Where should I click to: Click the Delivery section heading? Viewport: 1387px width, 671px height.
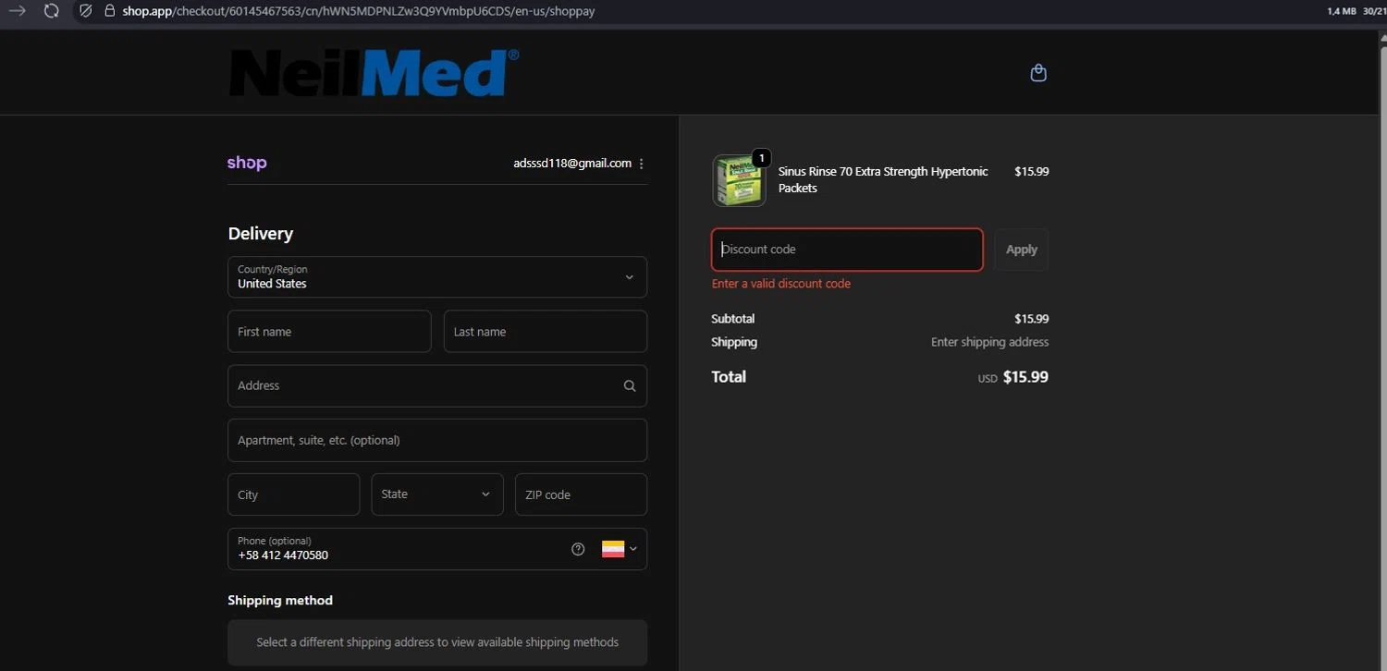point(261,234)
